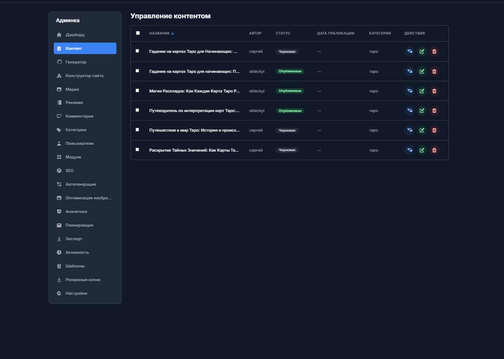The image size is (504, 359).
Task: Open the "Путешествие в мир Таро" article title
Action: click(x=194, y=130)
